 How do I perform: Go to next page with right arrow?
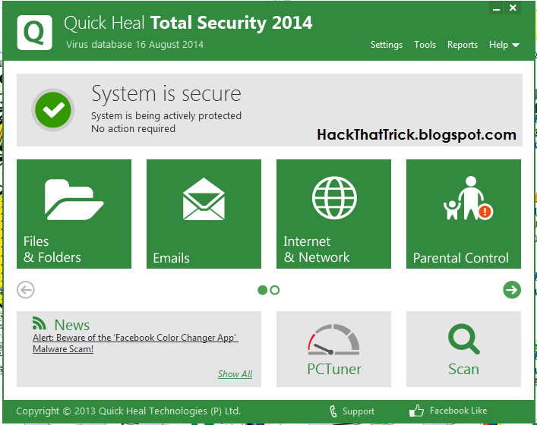tap(512, 290)
